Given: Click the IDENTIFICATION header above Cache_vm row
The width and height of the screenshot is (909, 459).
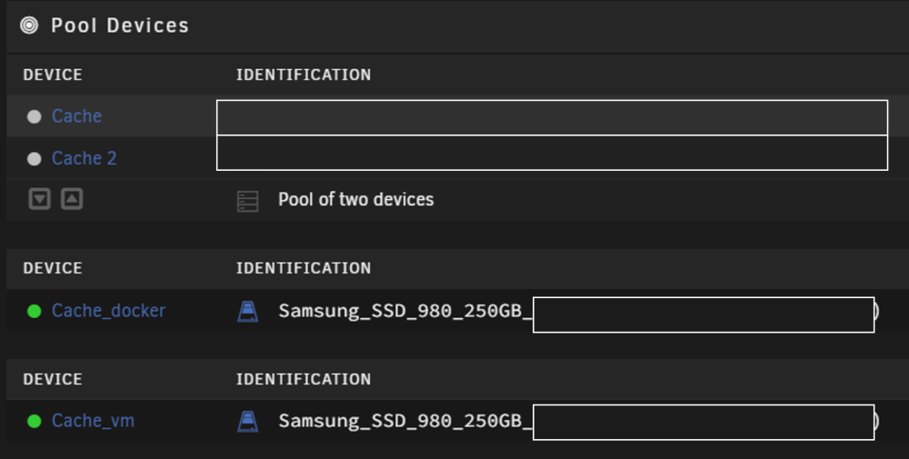Looking at the screenshot, I should point(304,379).
